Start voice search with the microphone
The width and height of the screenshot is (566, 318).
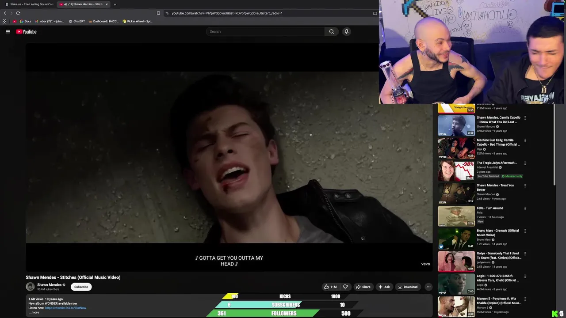click(346, 31)
